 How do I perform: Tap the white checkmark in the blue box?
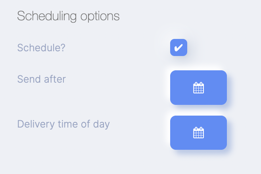point(178,48)
